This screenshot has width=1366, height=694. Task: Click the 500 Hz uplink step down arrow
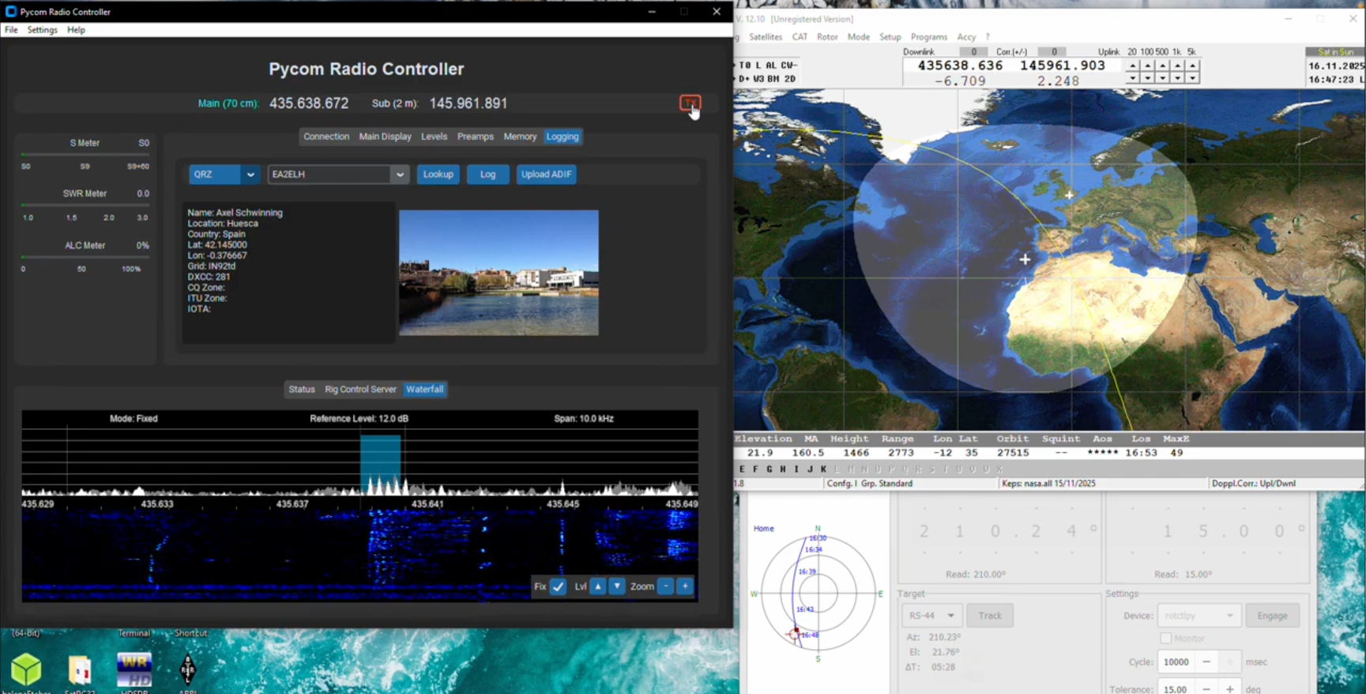(1163, 78)
